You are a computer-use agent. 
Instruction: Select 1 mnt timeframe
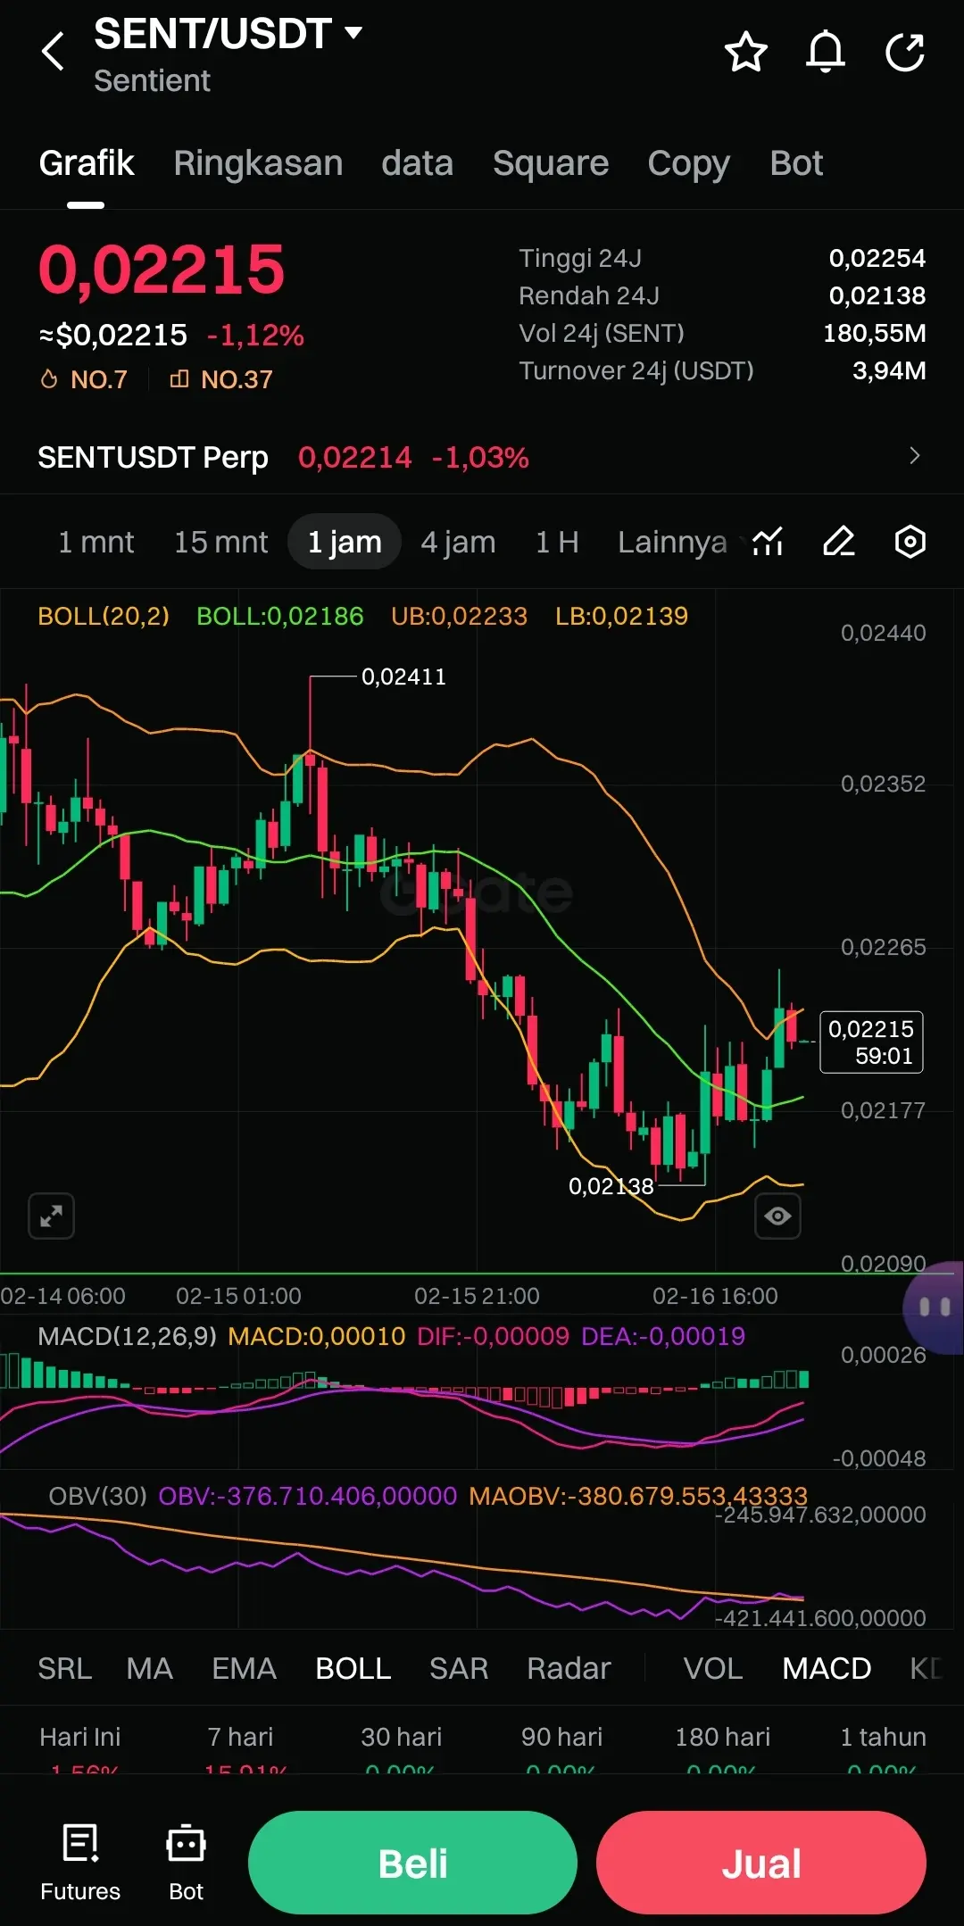coord(96,542)
